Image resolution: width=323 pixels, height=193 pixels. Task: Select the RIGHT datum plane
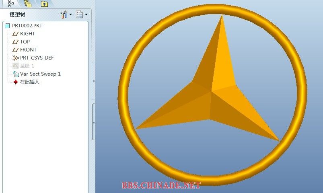click(x=27, y=34)
